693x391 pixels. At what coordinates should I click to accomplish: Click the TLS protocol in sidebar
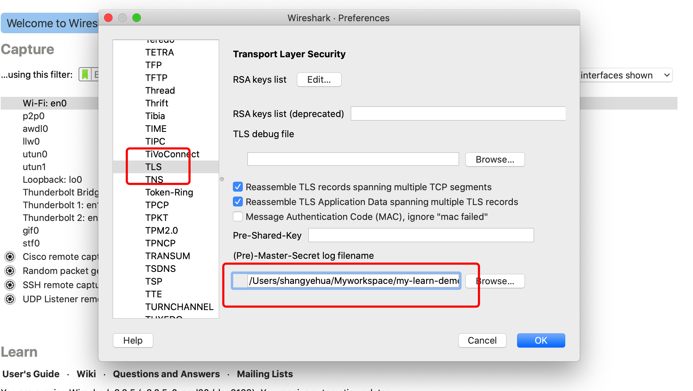click(x=153, y=167)
